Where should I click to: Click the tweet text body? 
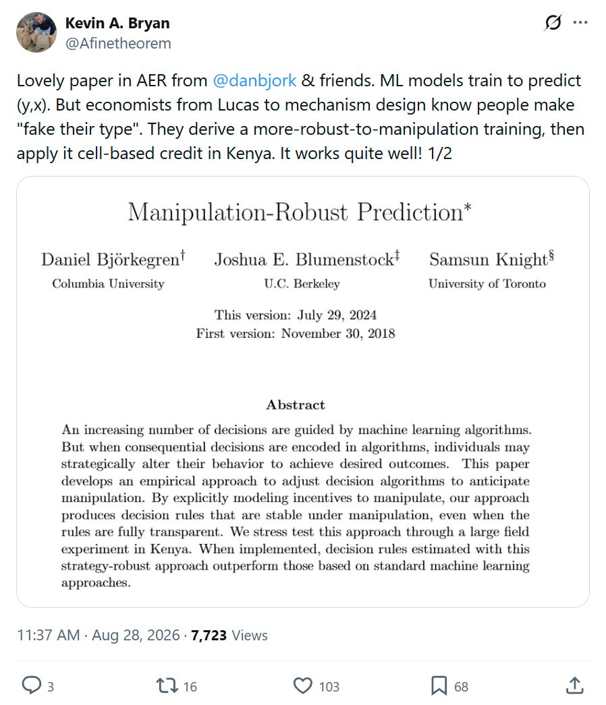301,117
